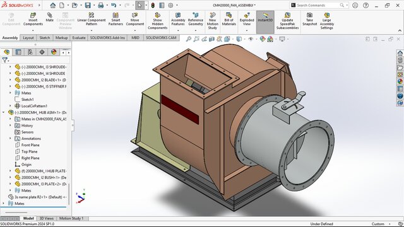Open the Bill of Materials tool
Screen dimensions: 404x227
229,19
